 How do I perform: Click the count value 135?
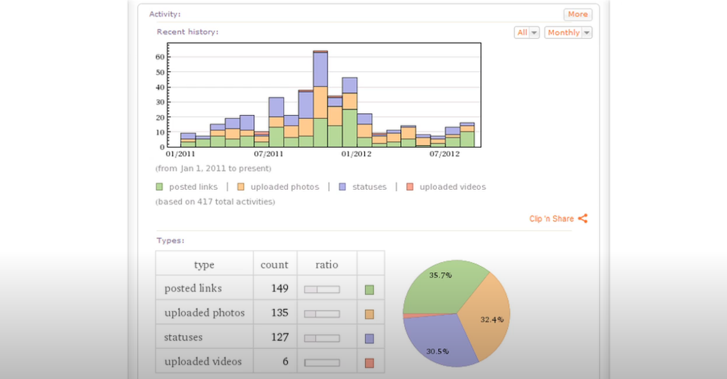click(x=279, y=313)
